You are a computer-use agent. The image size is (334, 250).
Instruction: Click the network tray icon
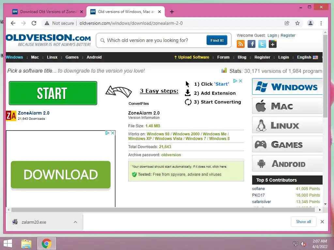tap(295, 244)
